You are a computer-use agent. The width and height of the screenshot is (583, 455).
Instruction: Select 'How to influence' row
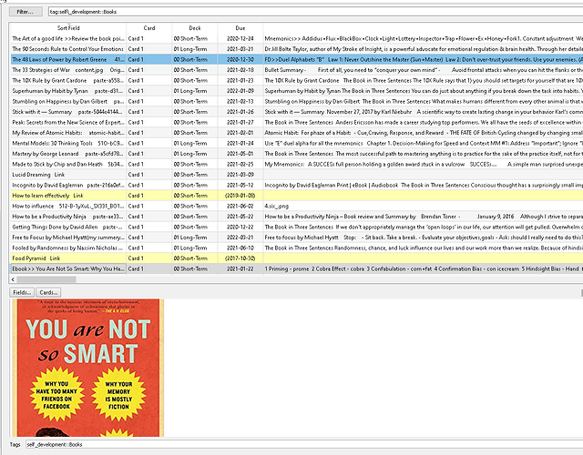(x=296, y=206)
